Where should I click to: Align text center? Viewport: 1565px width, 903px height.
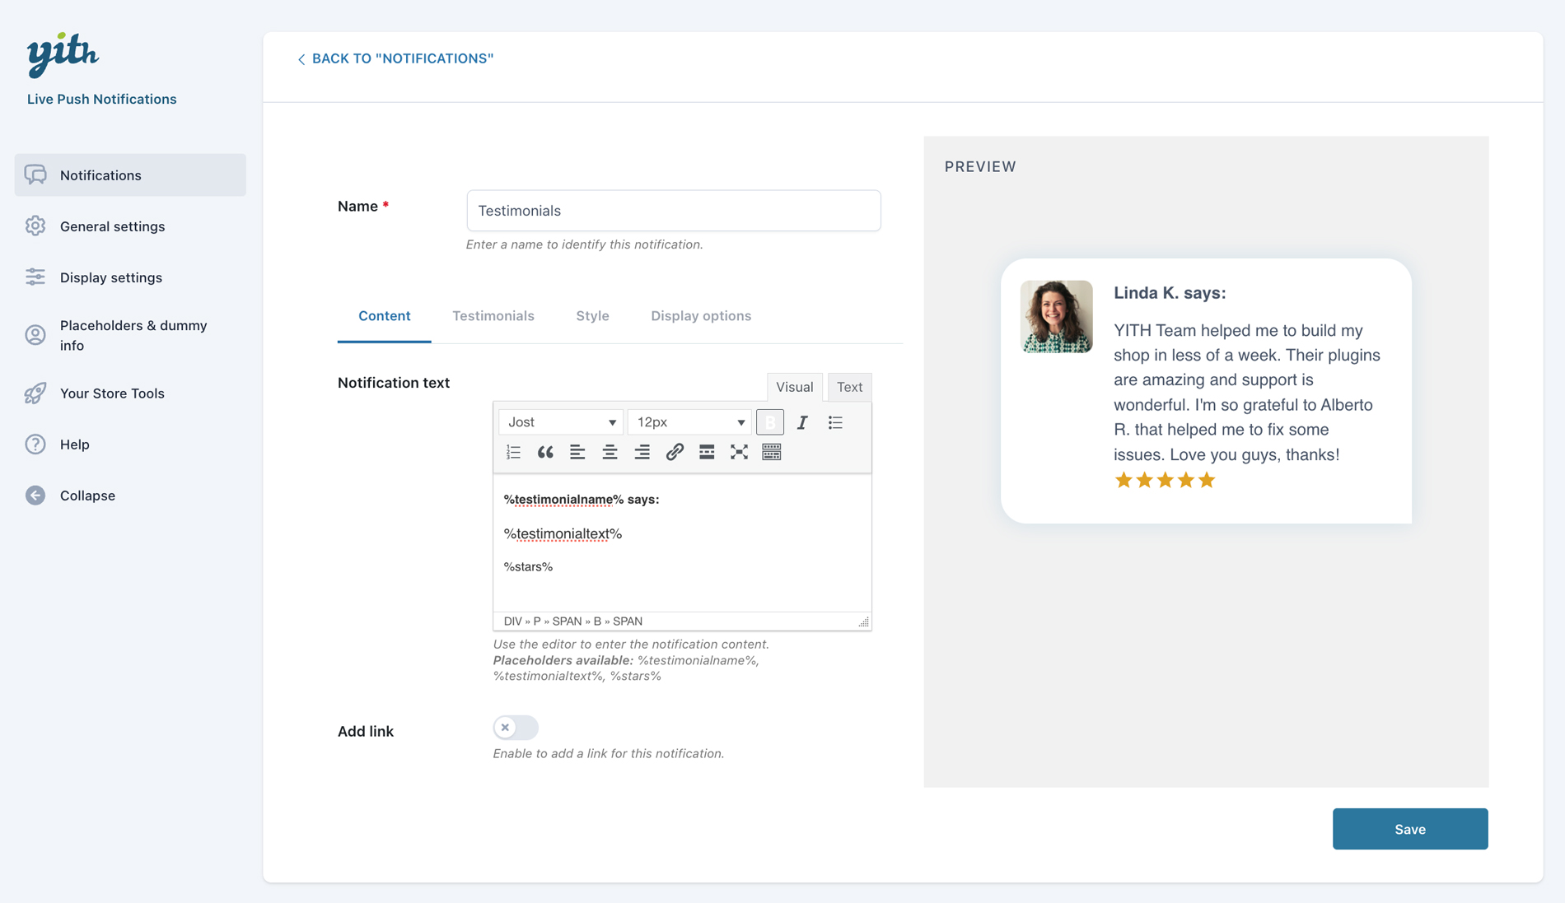tap(610, 452)
